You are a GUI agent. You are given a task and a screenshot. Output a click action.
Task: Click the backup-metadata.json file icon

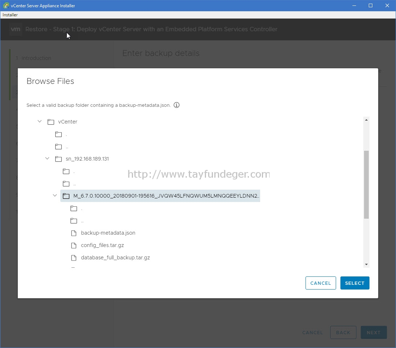[74, 233]
